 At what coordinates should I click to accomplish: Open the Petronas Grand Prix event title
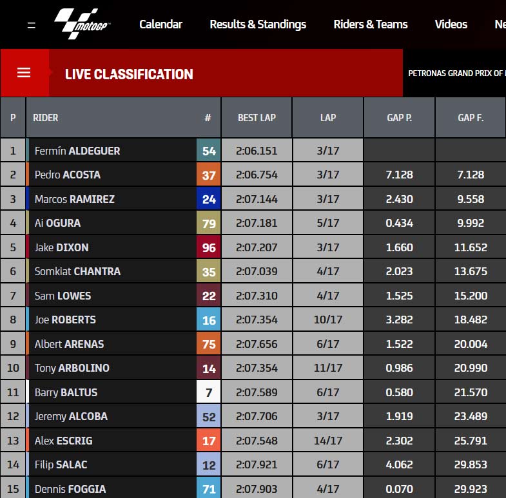[456, 73]
